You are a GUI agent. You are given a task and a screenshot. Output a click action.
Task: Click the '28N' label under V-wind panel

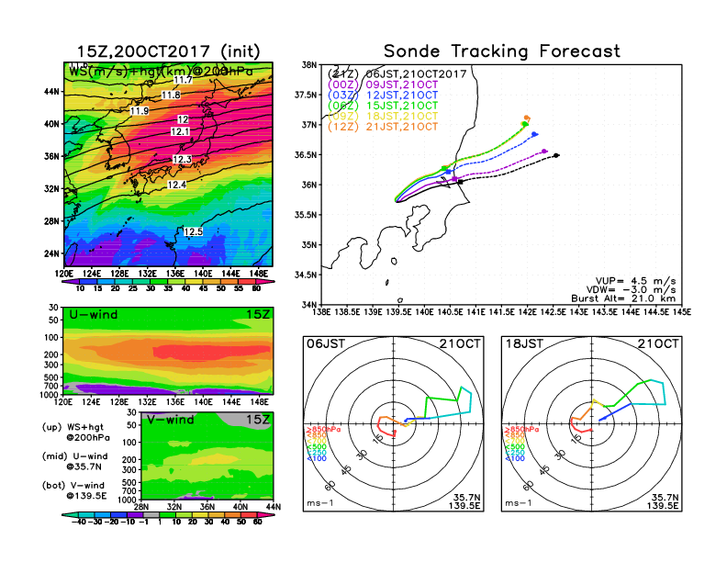(141, 507)
